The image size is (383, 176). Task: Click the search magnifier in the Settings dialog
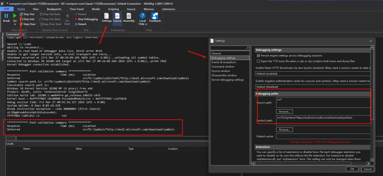point(248,48)
